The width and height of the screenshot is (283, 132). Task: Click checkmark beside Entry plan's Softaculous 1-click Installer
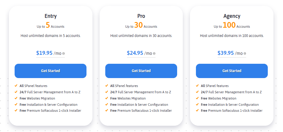pyautogui.click(x=16, y=111)
